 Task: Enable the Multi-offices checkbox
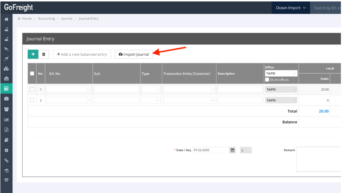point(267,80)
